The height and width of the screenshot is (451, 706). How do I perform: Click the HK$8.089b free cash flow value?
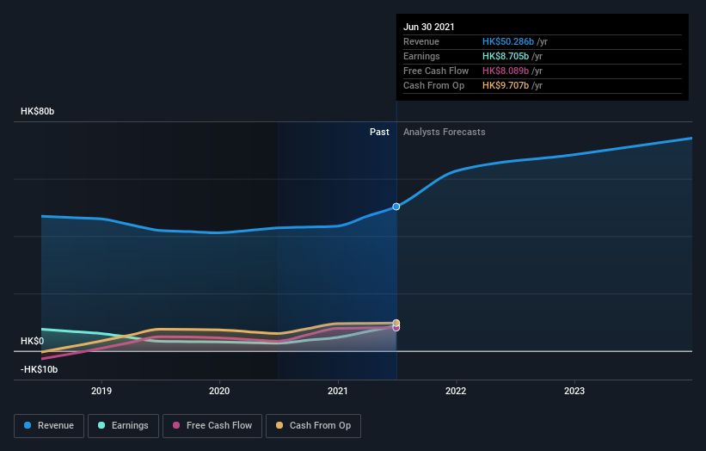pyautogui.click(x=506, y=71)
